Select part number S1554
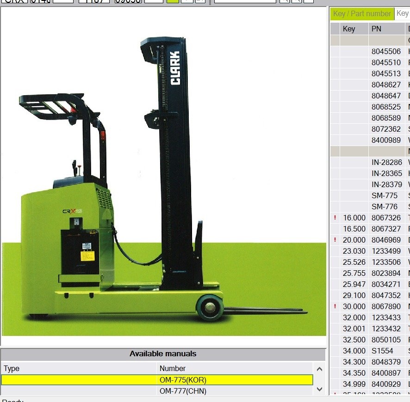Viewport: 410px width, 402px height. pos(382,351)
